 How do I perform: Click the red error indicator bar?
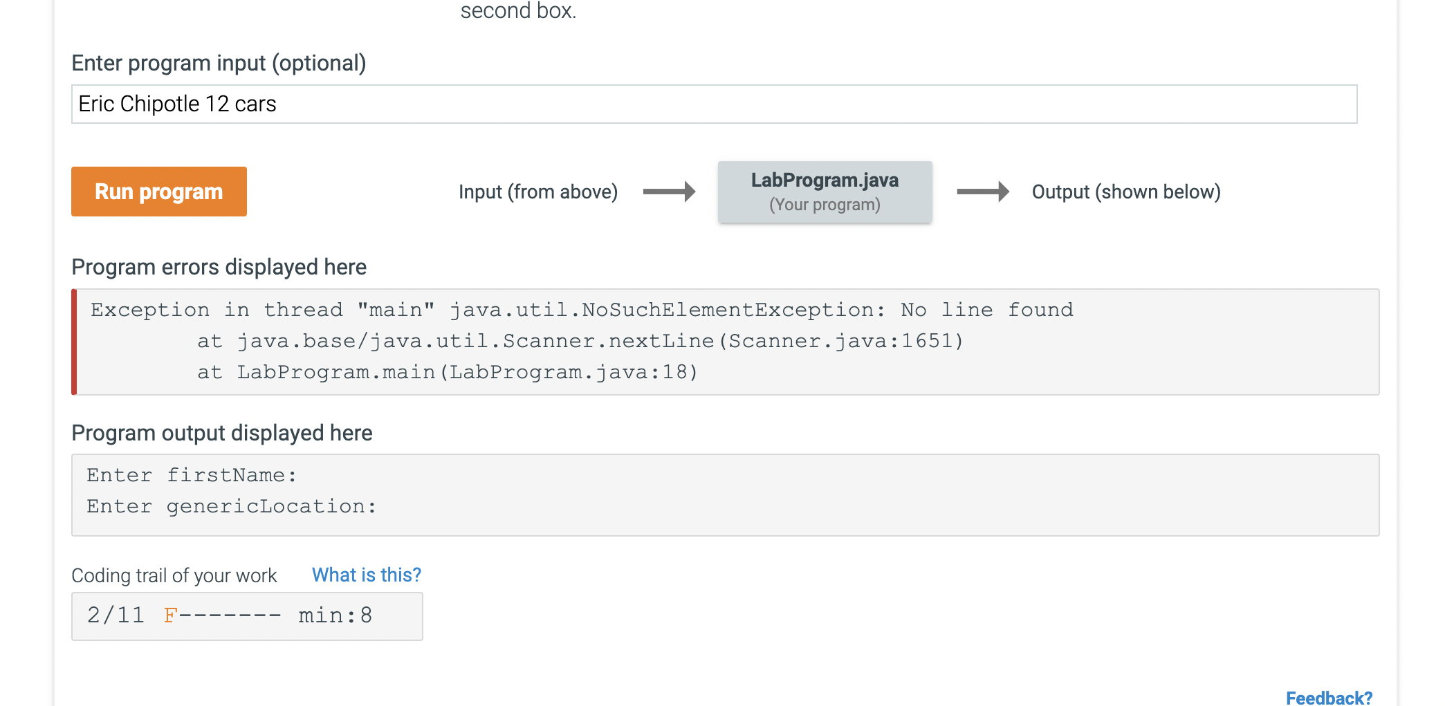pos(74,342)
